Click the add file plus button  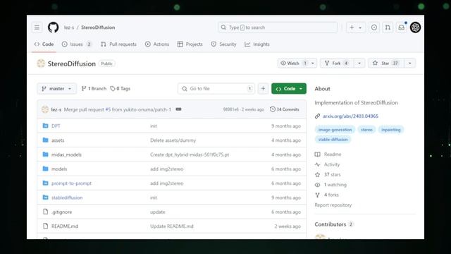pos(263,89)
